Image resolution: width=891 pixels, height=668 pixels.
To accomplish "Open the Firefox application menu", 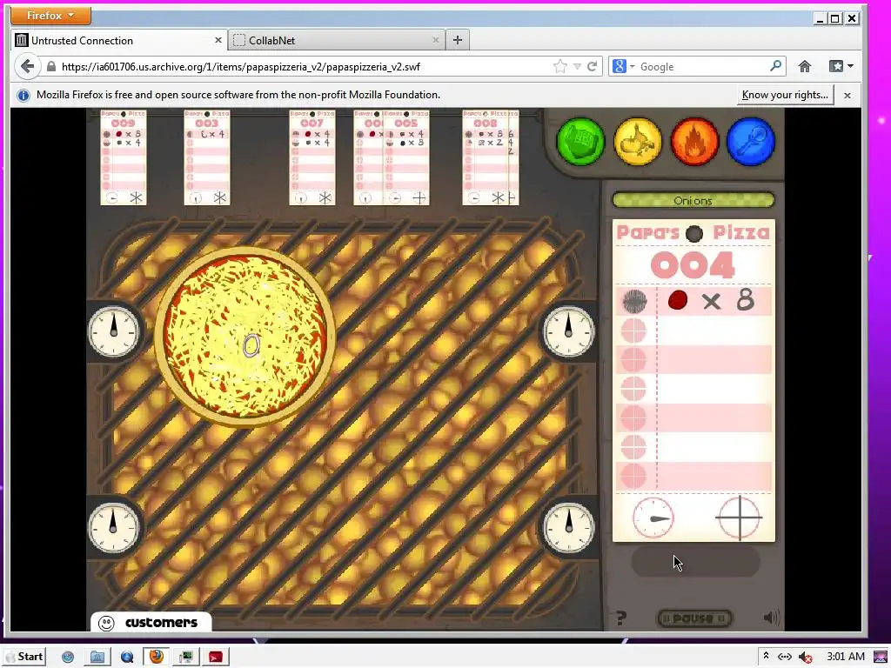I will [x=50, y=16].
